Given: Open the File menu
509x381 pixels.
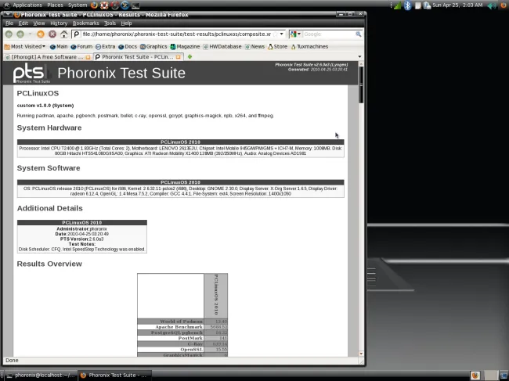Looking at the screenshot, I should 9,23.
